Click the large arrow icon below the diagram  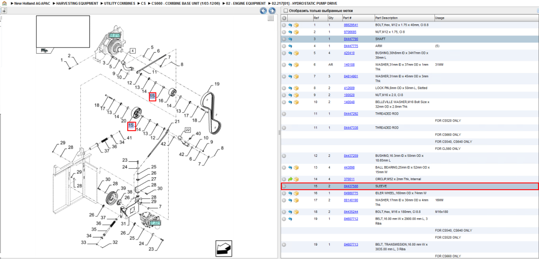tap(225, 248)
